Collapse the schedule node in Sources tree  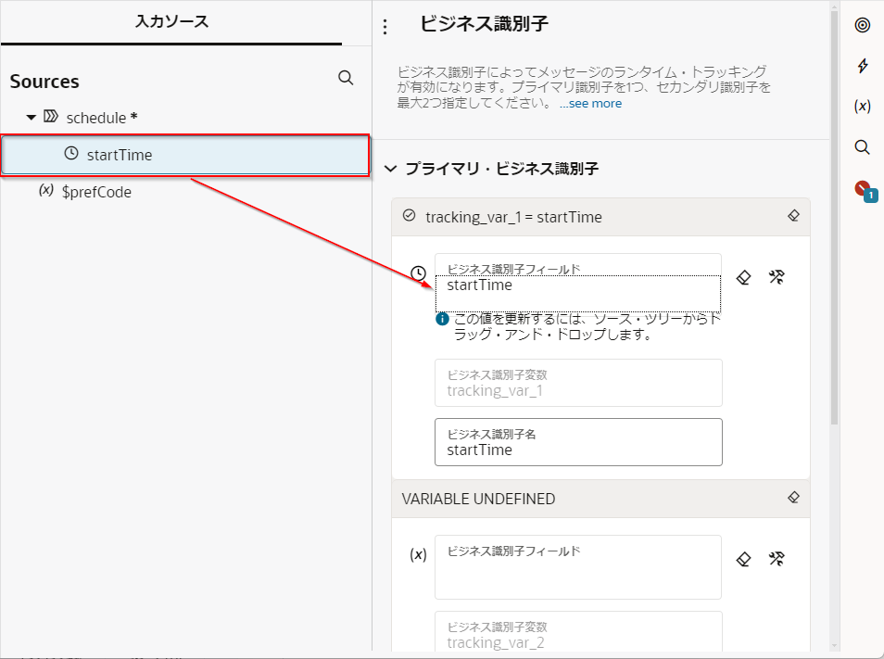(x=31, y=118)
